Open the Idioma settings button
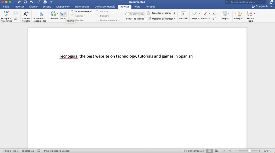 pyautogui.click(x=63, y=15)
